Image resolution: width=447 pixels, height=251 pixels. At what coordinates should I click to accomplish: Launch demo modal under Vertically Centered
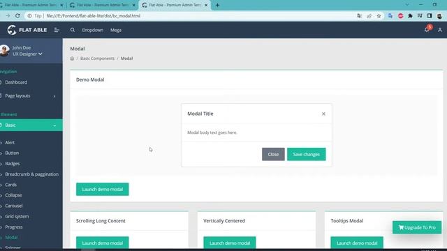pos(230,243)
